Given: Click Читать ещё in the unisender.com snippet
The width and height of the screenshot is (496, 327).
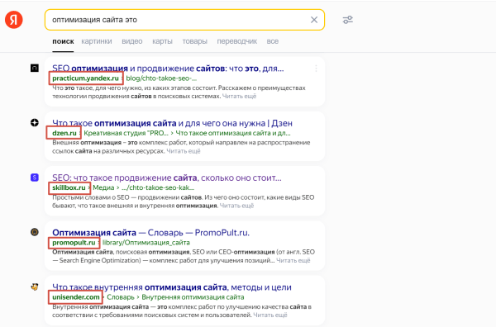Looking at the screenshot, I should click(270, 315).
